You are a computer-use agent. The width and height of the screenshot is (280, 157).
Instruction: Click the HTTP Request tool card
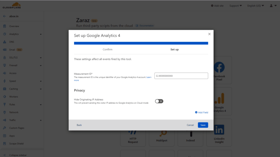(x=133, y=138)
